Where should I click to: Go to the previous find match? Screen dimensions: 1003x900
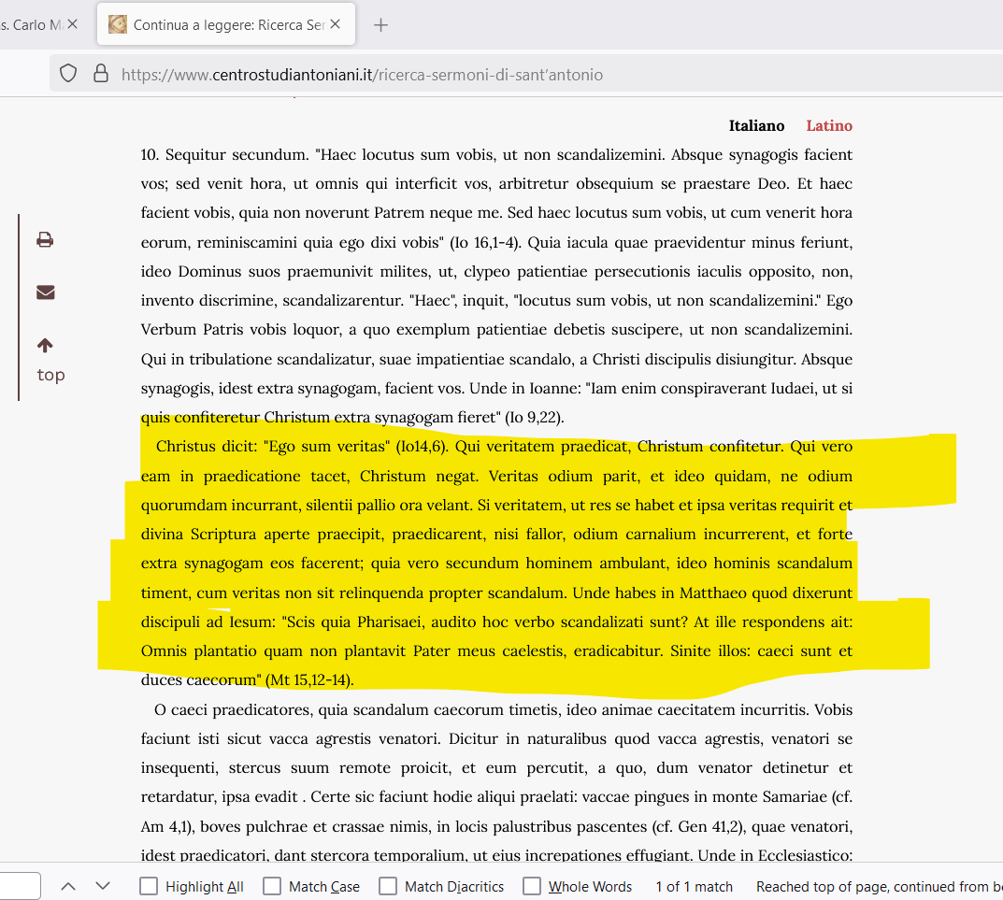click(x=68, y=886)
